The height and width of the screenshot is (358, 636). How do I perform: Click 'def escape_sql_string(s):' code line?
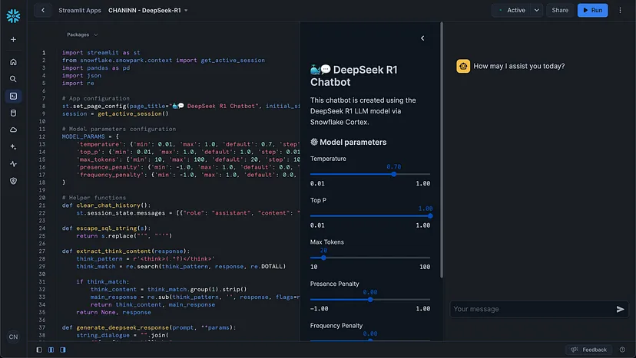pyautogui.click(x=106, y=228)
